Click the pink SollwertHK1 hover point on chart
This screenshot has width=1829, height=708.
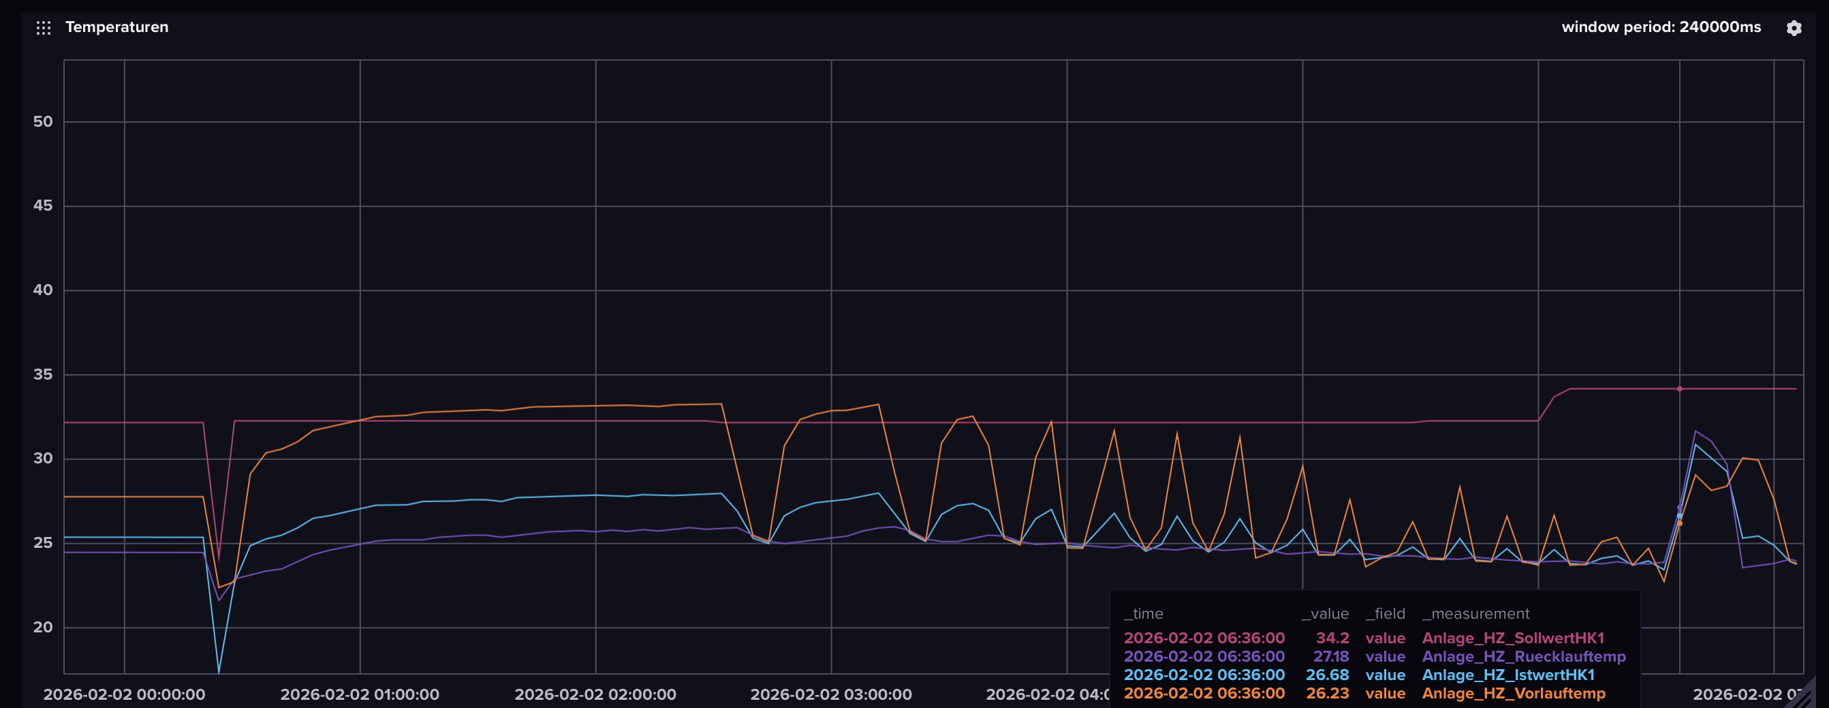pyautogui.click(x=1679, y=389)
